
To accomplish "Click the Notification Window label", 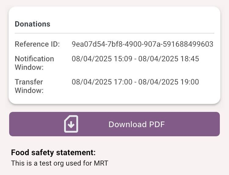I will [x=35, y=63].
